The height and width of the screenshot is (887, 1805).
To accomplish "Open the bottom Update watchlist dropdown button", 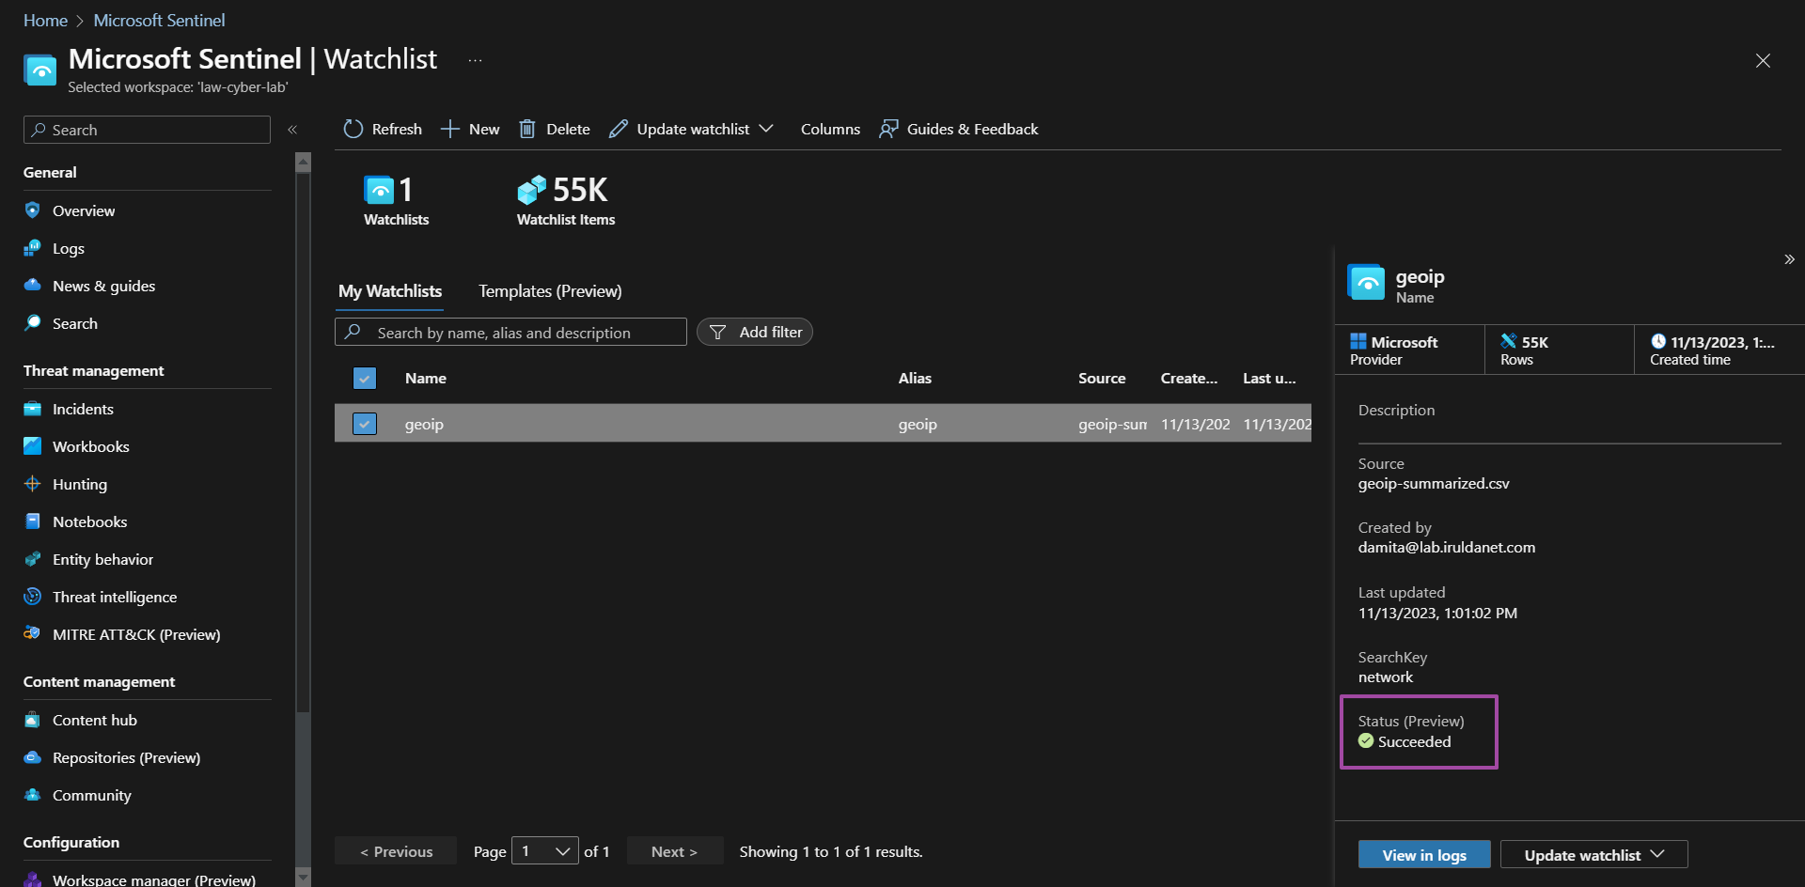I will [1594, 855].
